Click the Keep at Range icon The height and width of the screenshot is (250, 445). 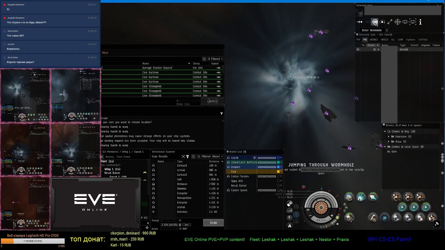390,22
